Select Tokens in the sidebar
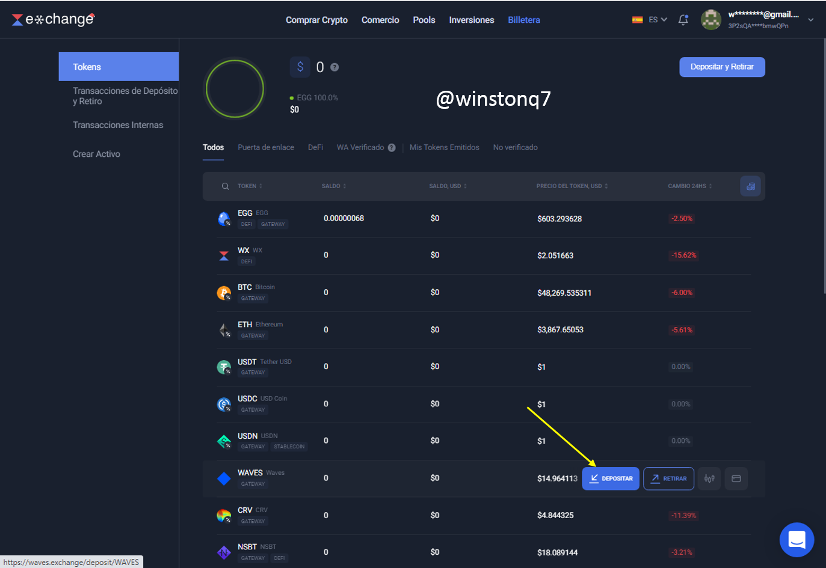 (x=119, y=67)
